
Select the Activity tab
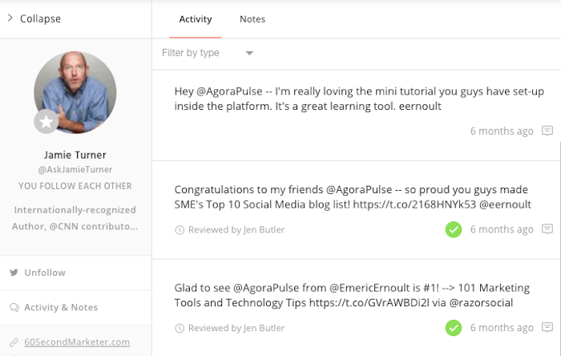point(196,19)
